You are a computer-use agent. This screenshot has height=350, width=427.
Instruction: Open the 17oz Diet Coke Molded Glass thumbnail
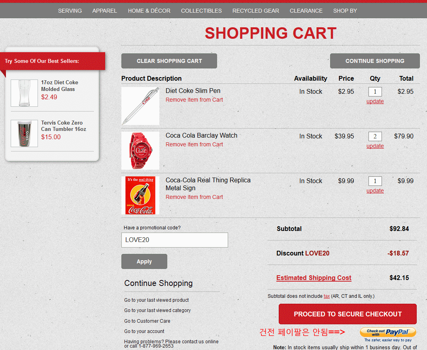tap(25, 93)
